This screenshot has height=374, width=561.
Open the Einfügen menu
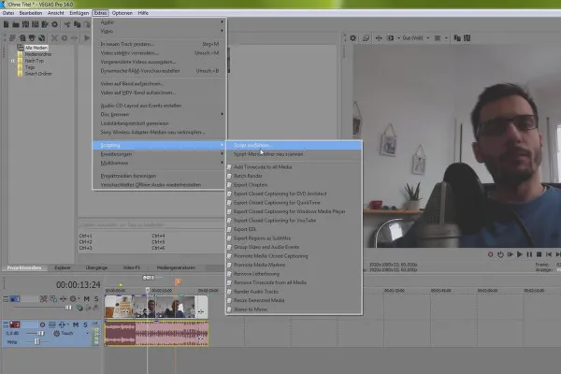click(x=79, y=13)
